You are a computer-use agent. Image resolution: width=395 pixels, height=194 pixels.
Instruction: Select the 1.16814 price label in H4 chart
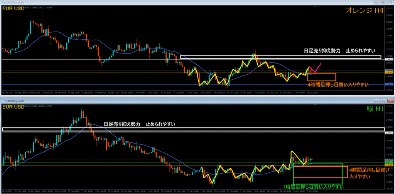click(390, 59)
